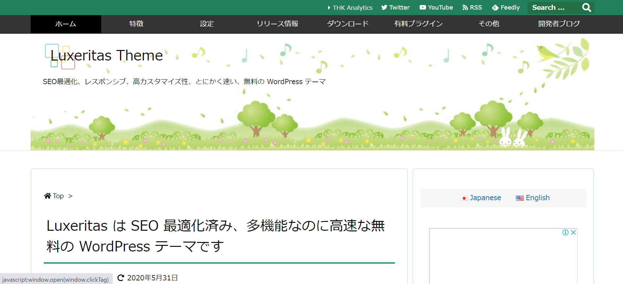The height and width of the screenshot is (284, 623).
Task: Click the home icon in breadcrumb
Action: (x=47, y=196)
